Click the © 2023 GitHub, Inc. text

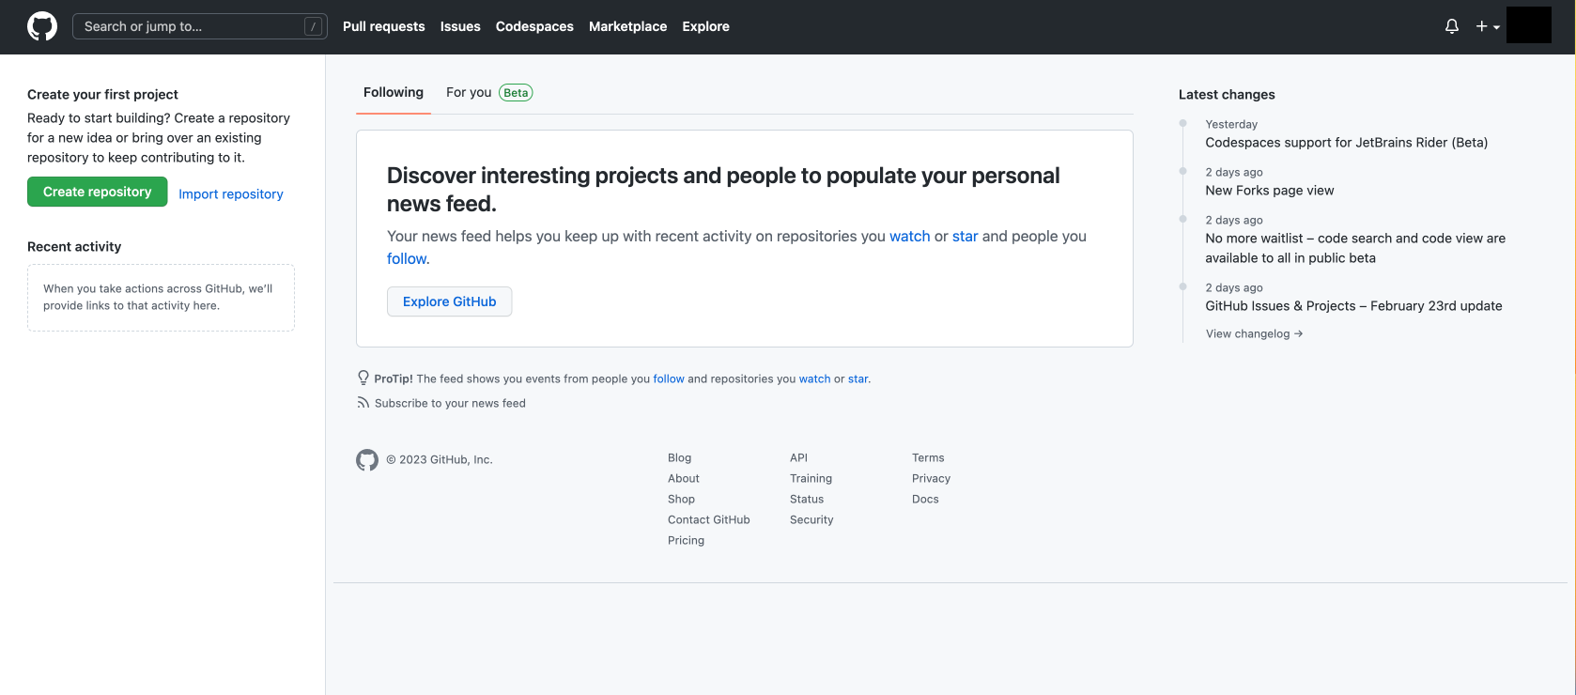[x=440, y=459]
